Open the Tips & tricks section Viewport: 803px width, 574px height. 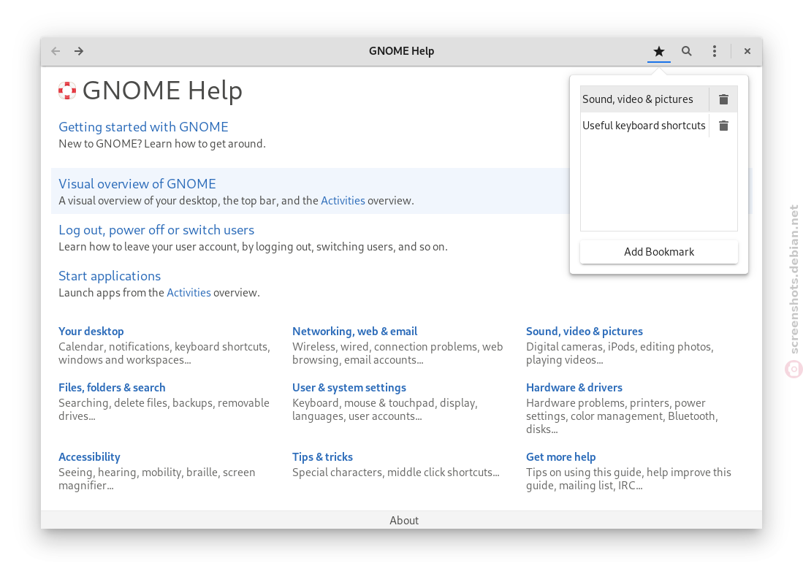pos(323,456)
